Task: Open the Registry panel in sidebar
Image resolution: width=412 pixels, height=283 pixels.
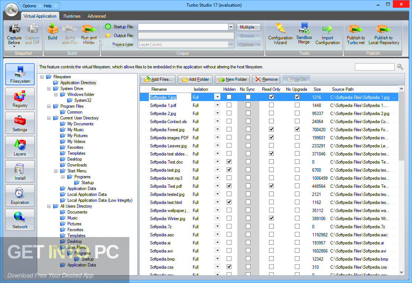Action: (20, 98)
